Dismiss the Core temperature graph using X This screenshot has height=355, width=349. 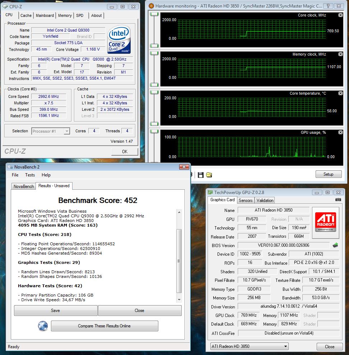click(340, 93)
